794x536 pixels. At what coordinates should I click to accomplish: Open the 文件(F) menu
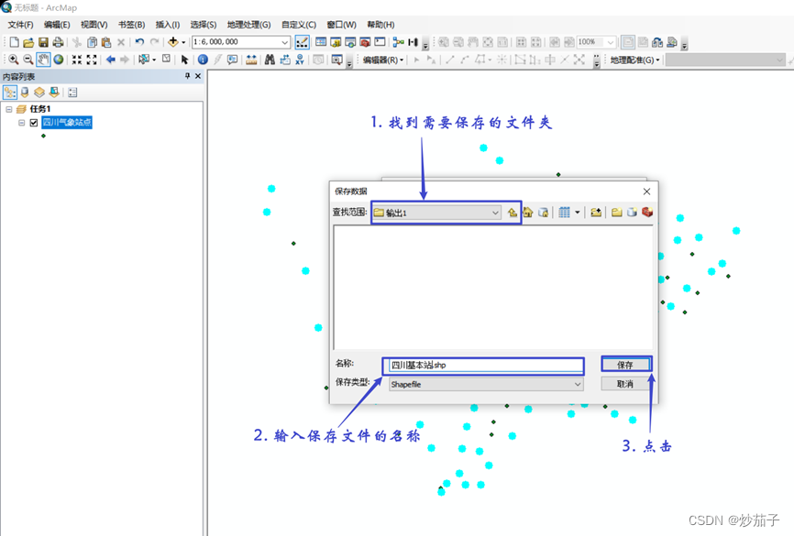20,25
